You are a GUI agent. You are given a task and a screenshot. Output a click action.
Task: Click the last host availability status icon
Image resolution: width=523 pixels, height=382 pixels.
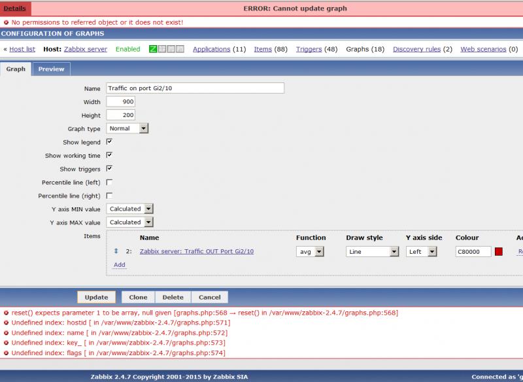click(x=180, y=49)
